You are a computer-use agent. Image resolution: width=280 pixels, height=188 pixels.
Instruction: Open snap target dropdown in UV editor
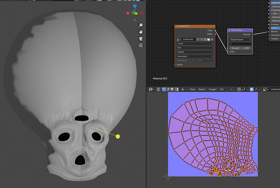tap(244, 90)
